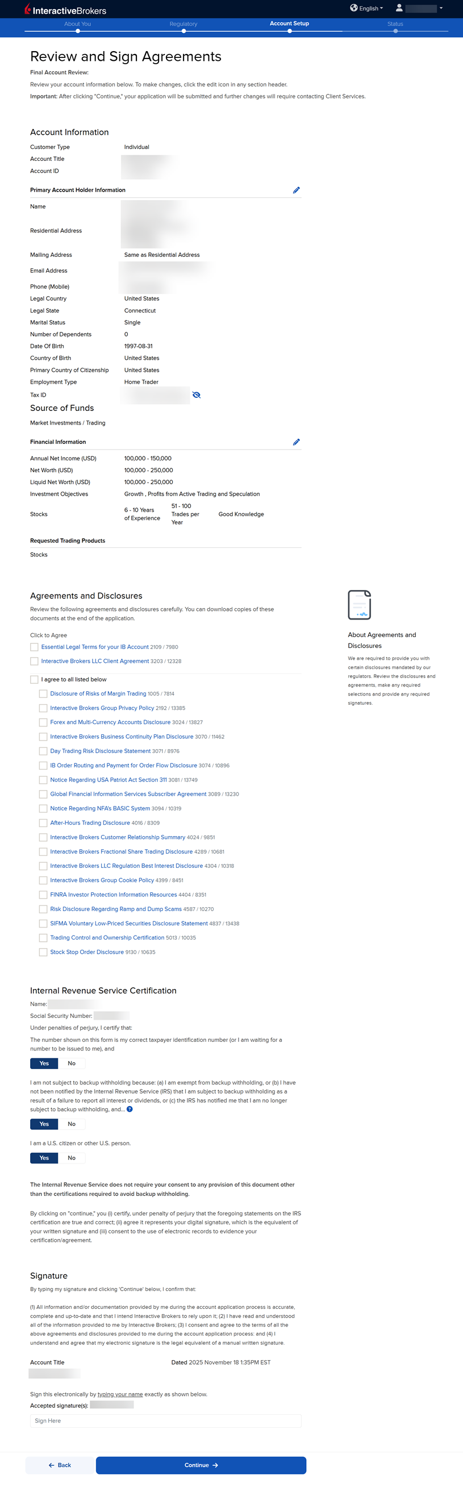Click 'Growth , Profits from Active Trading' value
Screen dimensions: 463x1488
point(191,494)
